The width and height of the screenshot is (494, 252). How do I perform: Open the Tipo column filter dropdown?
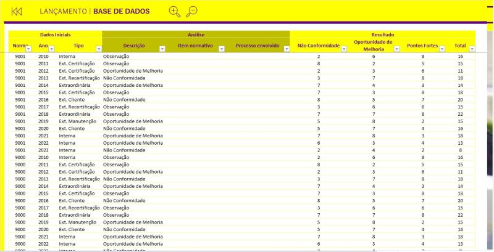(x=99, y=49)
